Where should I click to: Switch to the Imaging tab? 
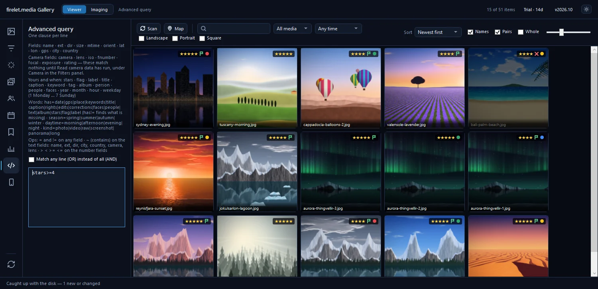coord(99,10)
